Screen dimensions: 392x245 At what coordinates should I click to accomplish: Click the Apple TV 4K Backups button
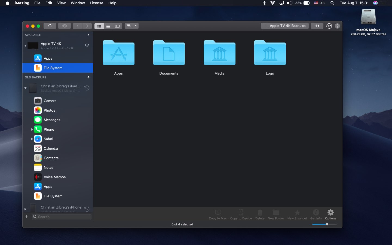click(x=285, y=26)
